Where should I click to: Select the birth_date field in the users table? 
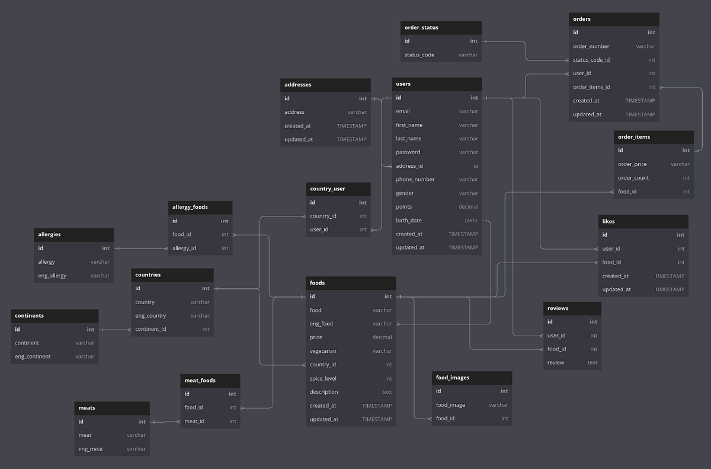[x=437, y=220]
